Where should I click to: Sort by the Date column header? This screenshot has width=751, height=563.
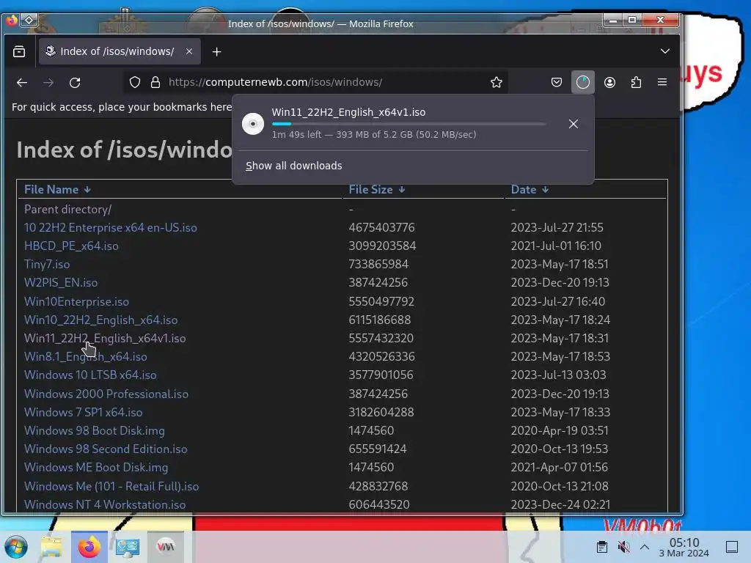(530, 190)
